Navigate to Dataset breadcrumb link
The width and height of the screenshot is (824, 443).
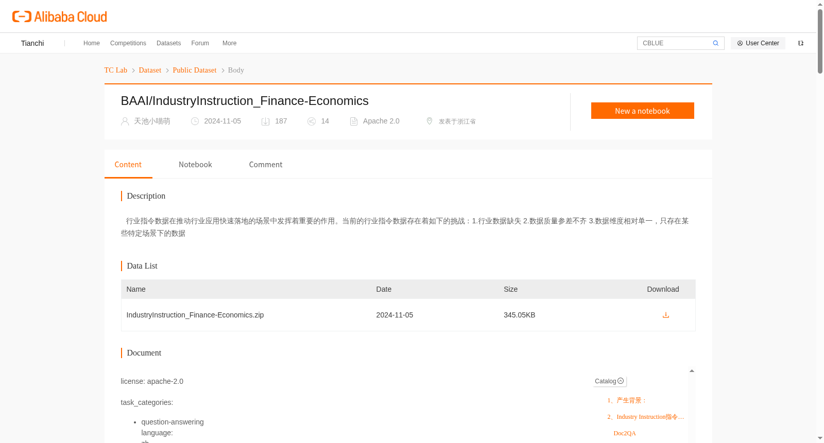tap(150, 70)
